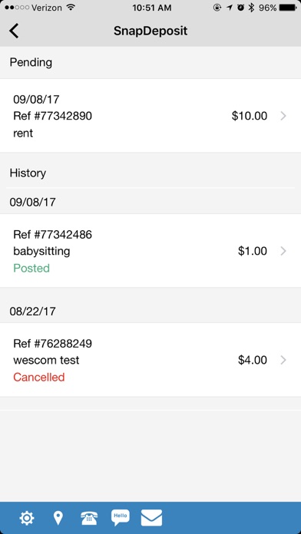Screen dimensions: 301x534
Task: Expand chevron for $10.00 rent deposit
Action: [x=283, y=116]
